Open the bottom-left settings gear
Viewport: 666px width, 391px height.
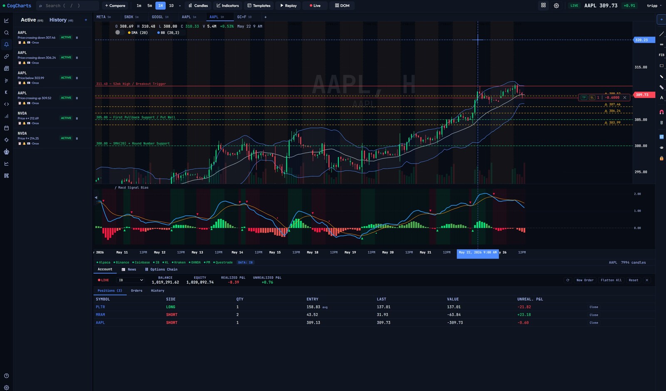(6, 387)
